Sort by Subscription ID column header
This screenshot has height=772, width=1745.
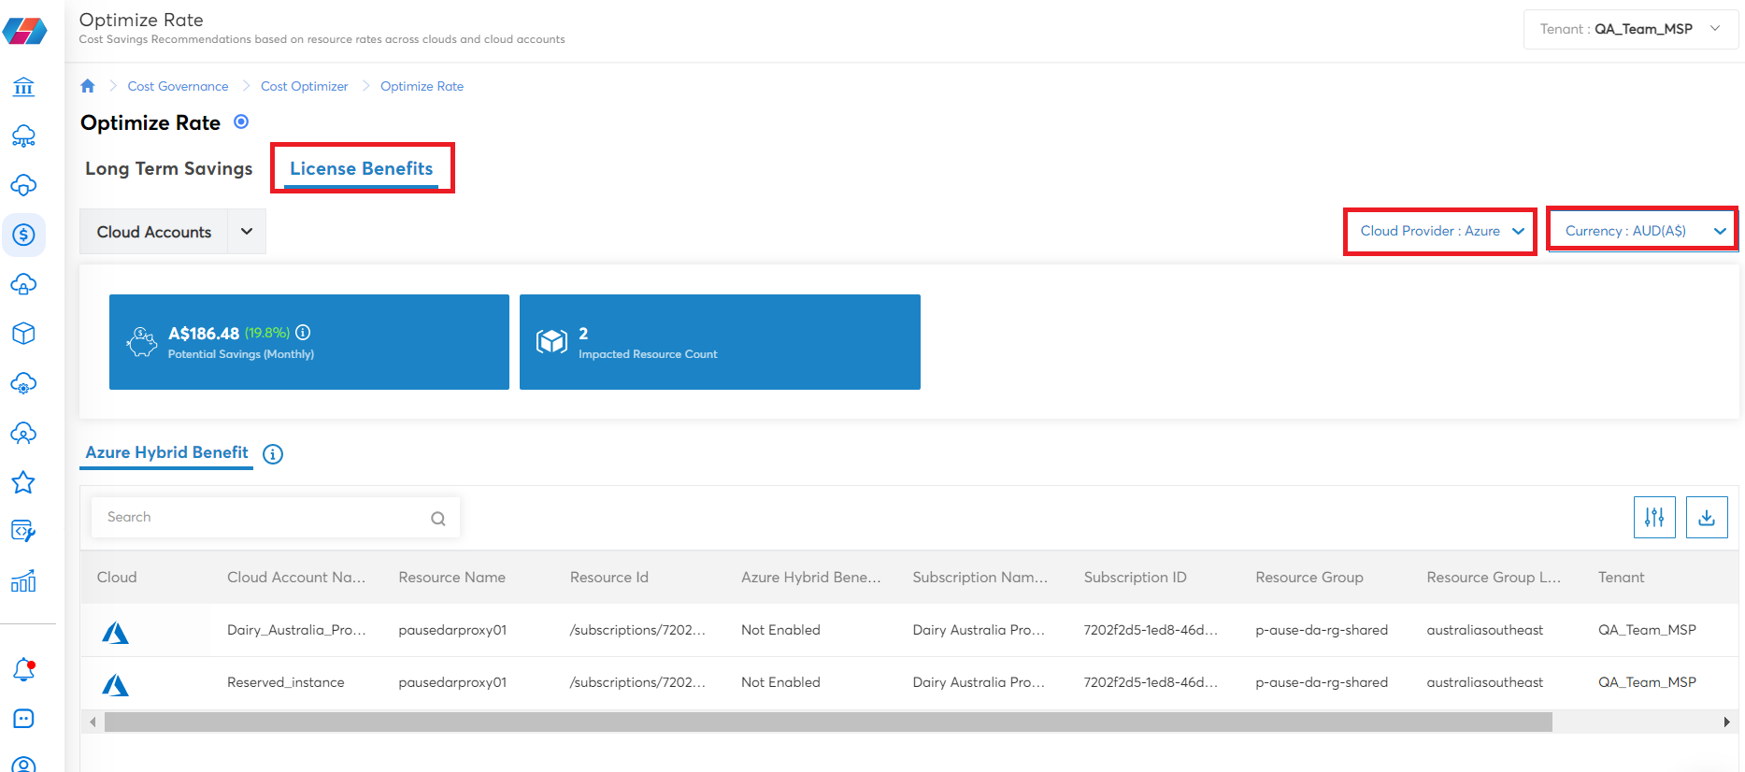1135,578
